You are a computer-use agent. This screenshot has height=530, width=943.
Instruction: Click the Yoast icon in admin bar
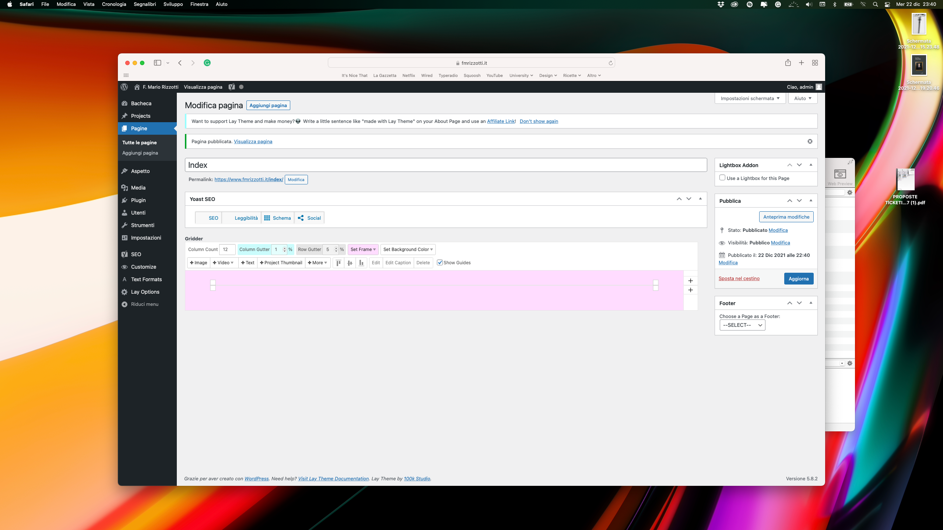point(231,87)
